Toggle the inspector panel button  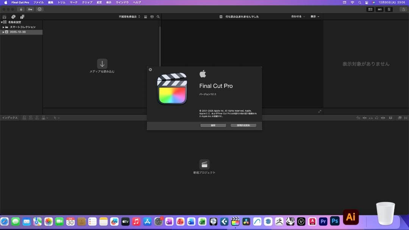coord(389,9)
